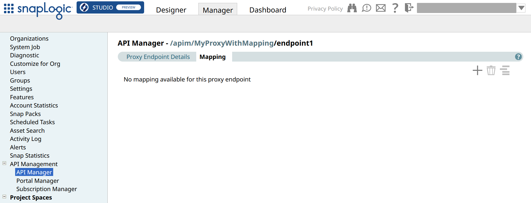The width and height of the screenshot is (531, 203).
Task: Click the binoculars search icon
Action: click(x=352, y=8)
